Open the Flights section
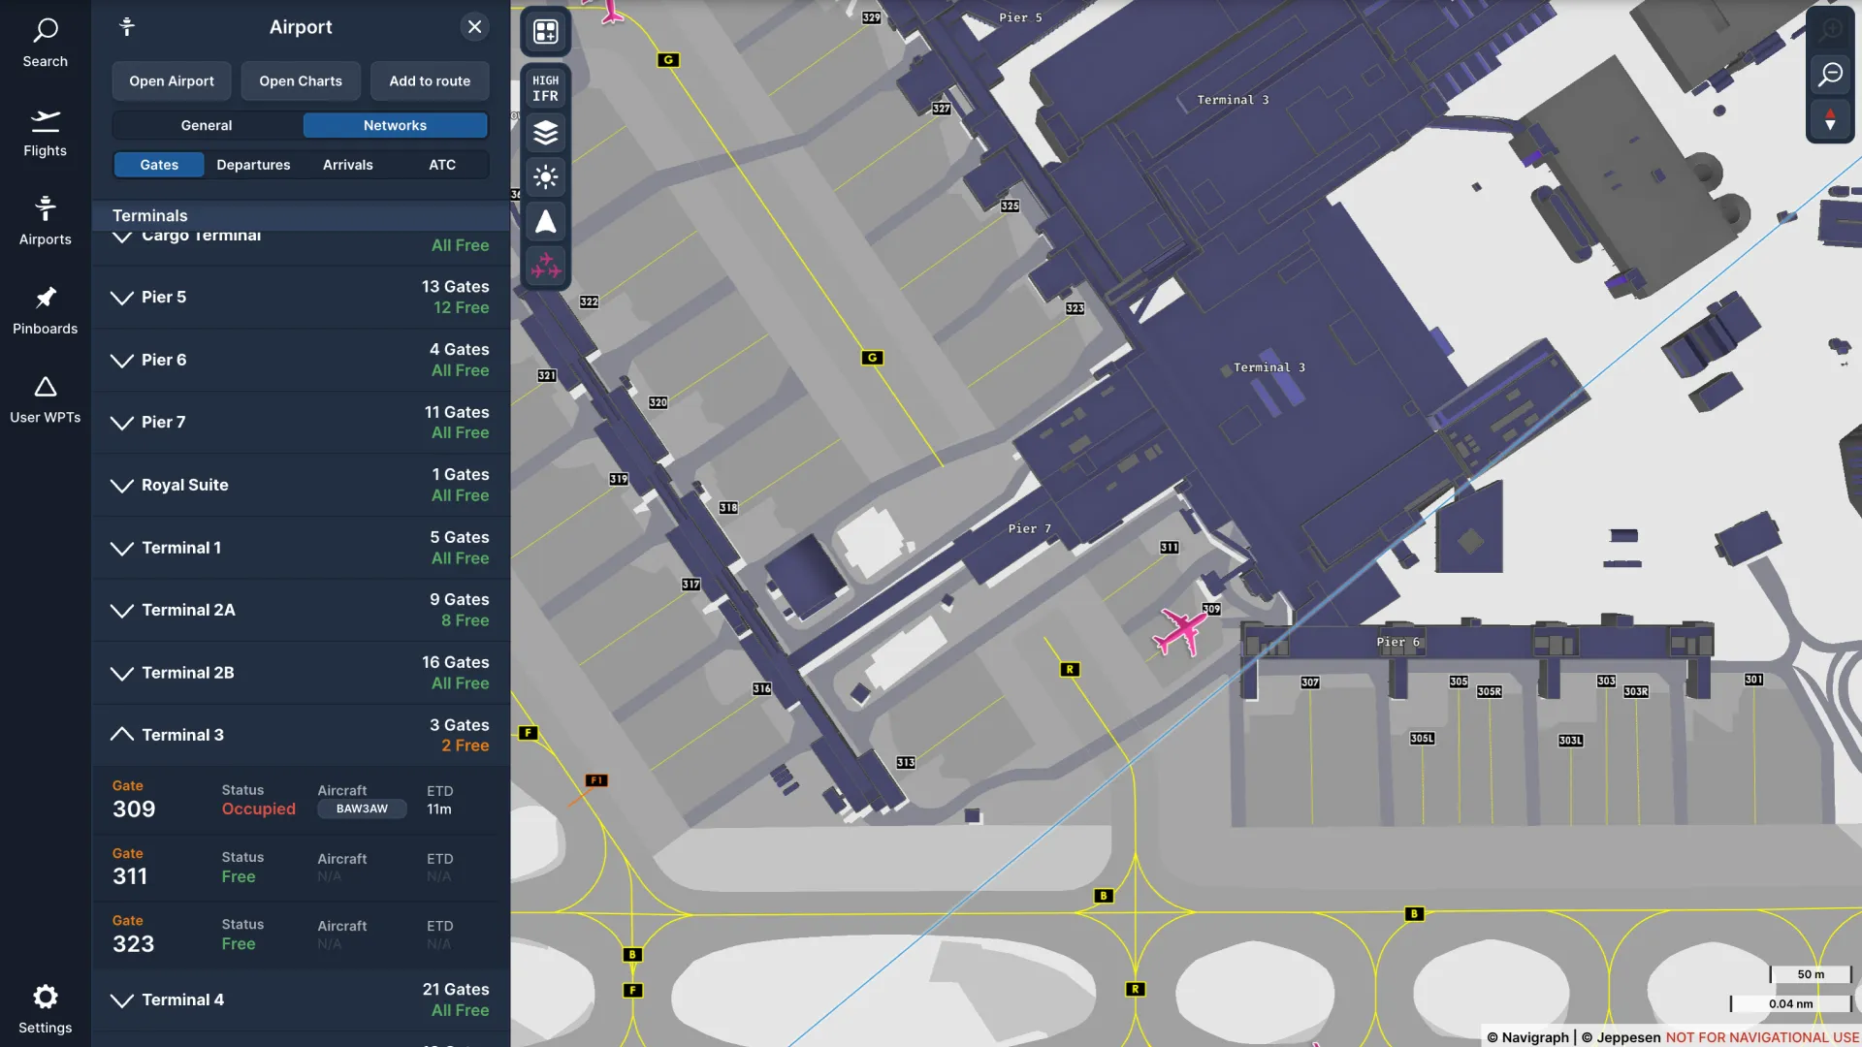The image size is (1862, 1047). (x=45, y=133)
